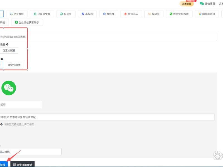
Task: Focus the 描述 input with 加李老师免费领取课程 placeholder
Action: click(x=107, y=117)
